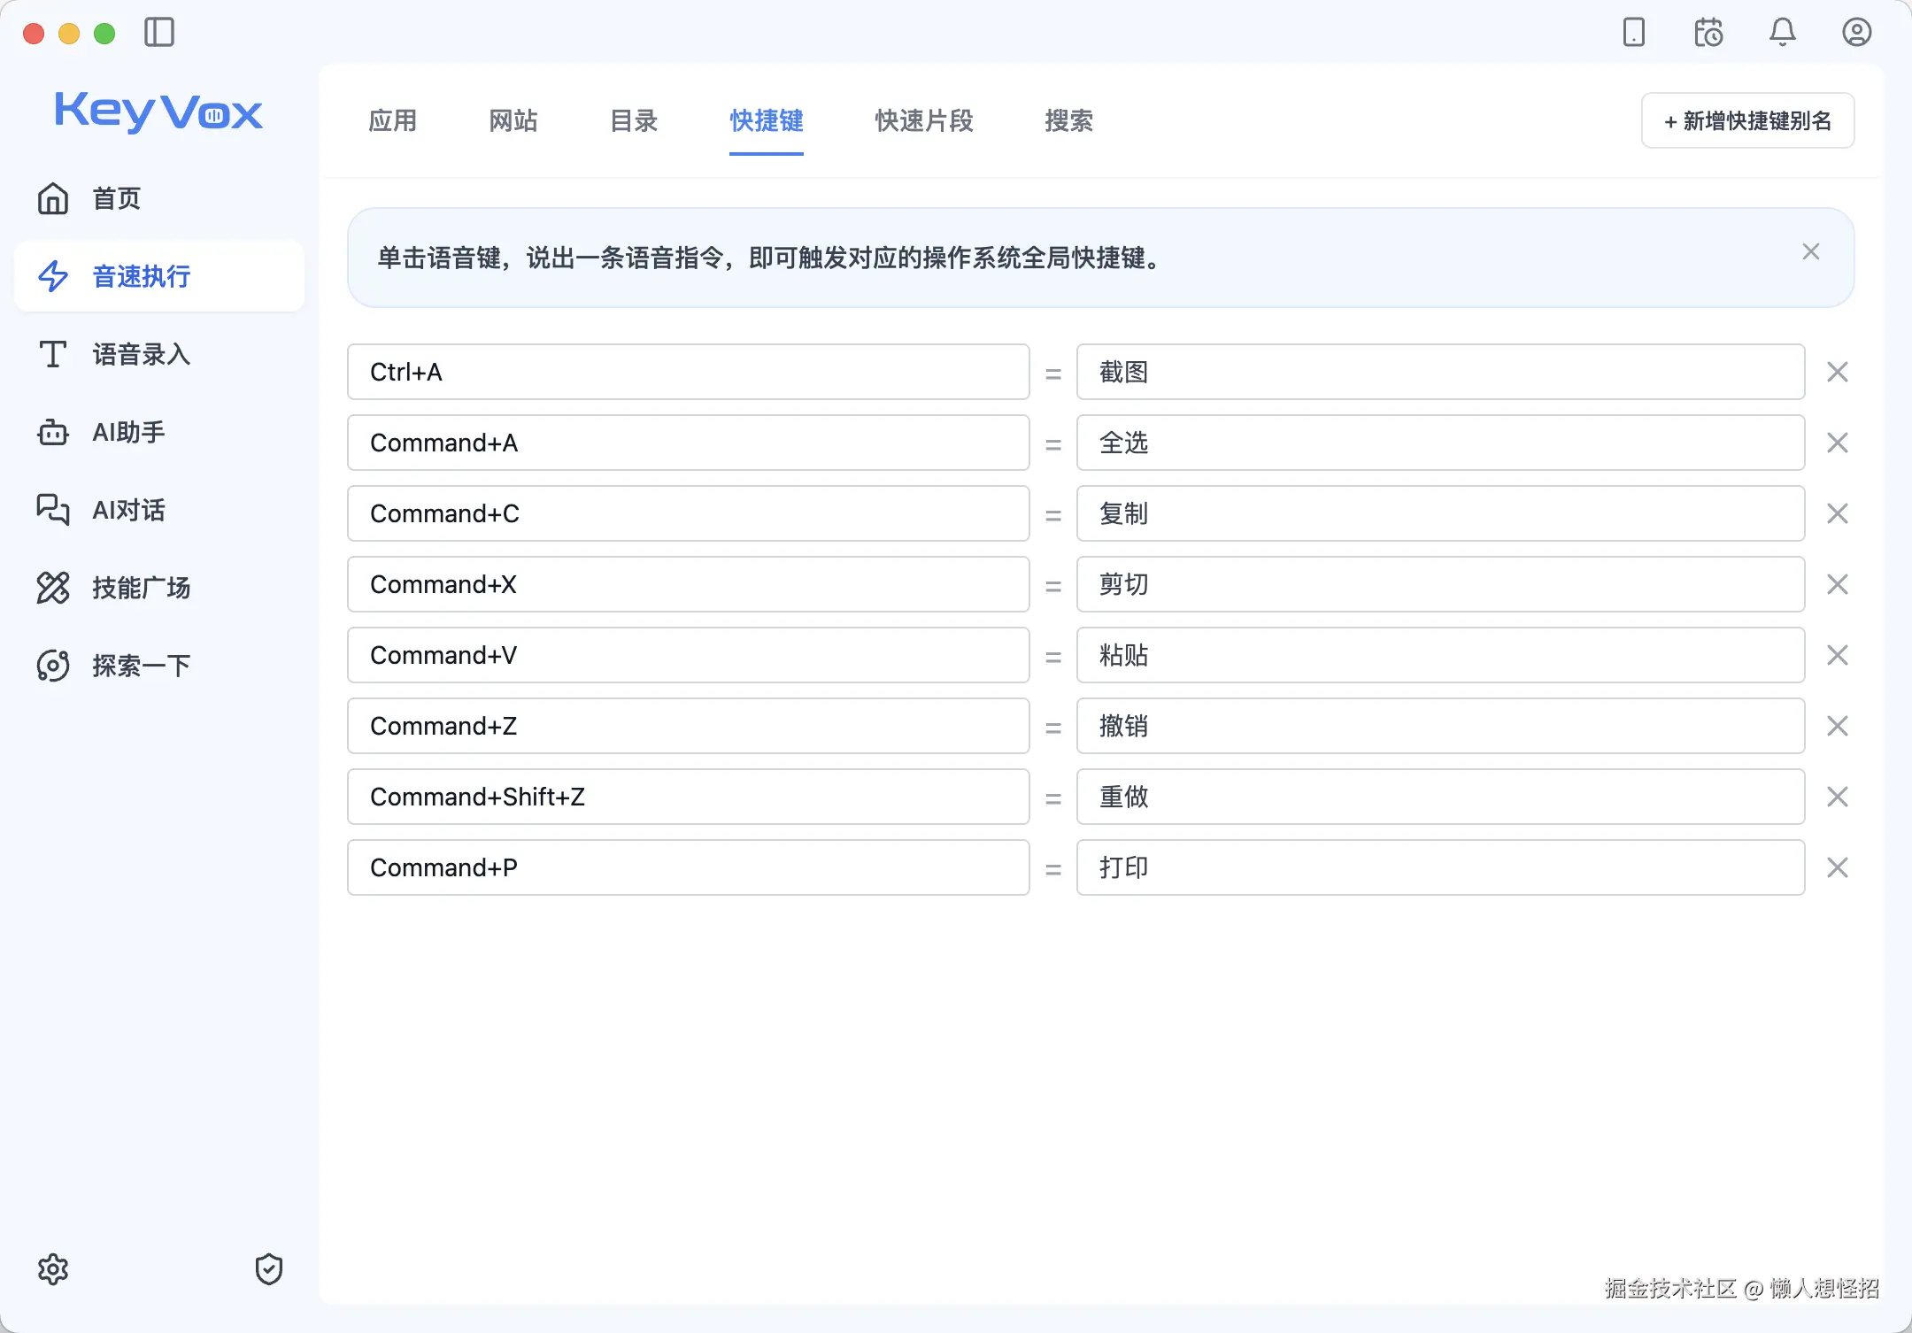This screenshot has height=1333, width=1912.
Task: Open the 技能广场 skills plaza
Action: pos(142,588)
